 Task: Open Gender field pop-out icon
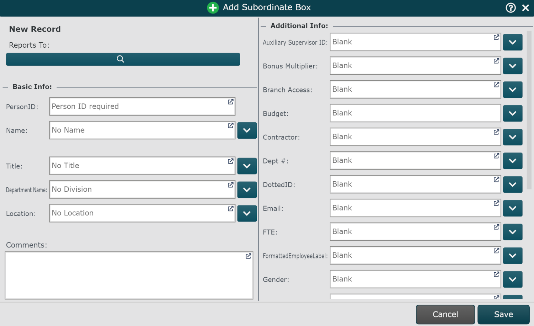click(496, 274)
